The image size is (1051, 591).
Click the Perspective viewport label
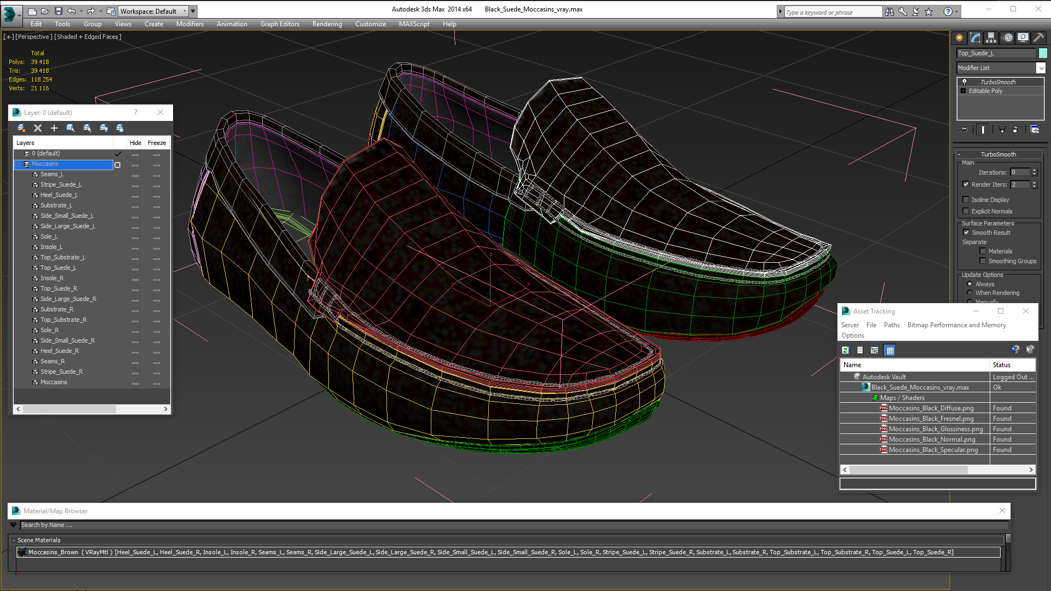pos(34,37)
